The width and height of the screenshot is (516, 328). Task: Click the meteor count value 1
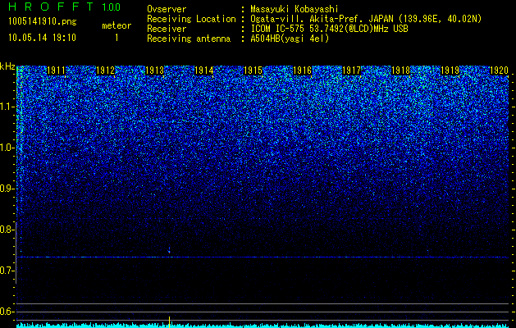[116, 39]
